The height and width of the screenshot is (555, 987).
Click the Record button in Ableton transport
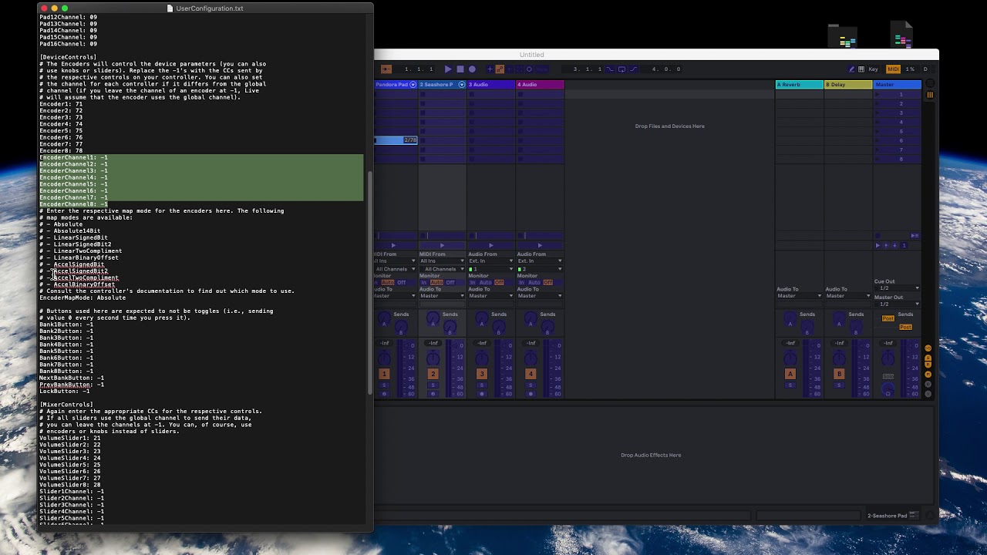click(x=472, y=69)
